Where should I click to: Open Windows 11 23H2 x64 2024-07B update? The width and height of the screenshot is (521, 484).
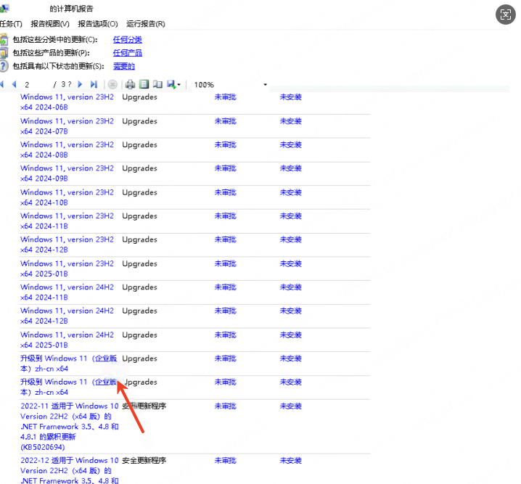pos(67,126)
